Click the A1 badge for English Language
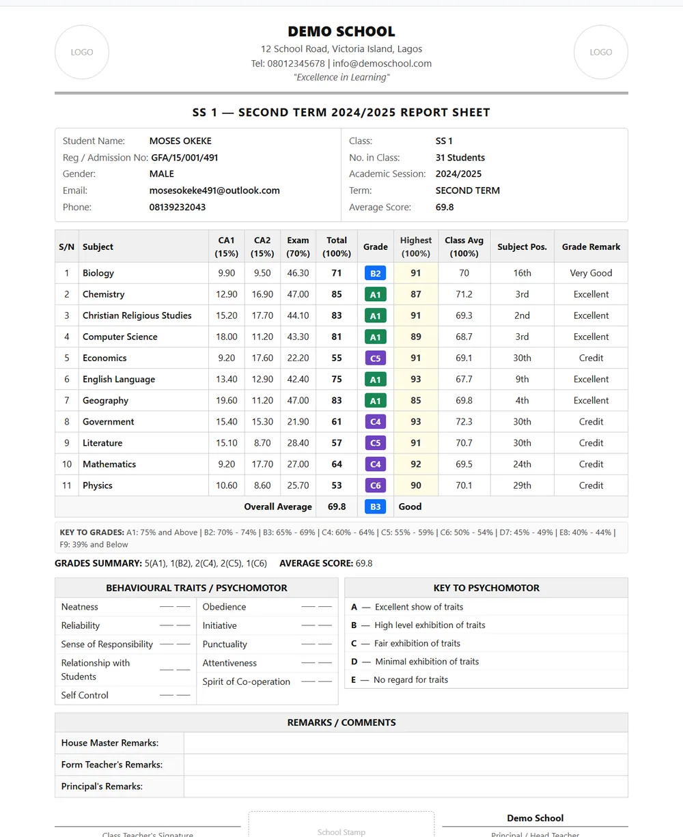Viewport: 683px width, 837px height. coord(376,379)
